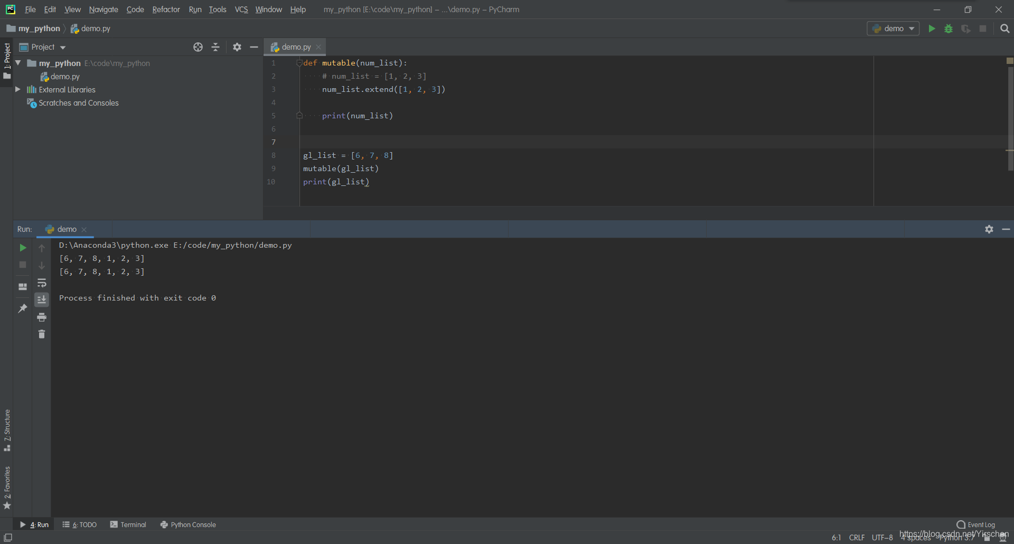Open the Refactor menu
The height and width of the screenshot is (544, 1014).
tap(166, 10)
